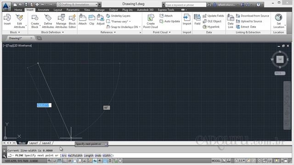Insert a Field with the Field tool
This screenshot has height=165, width=294.
coord(197,19)
